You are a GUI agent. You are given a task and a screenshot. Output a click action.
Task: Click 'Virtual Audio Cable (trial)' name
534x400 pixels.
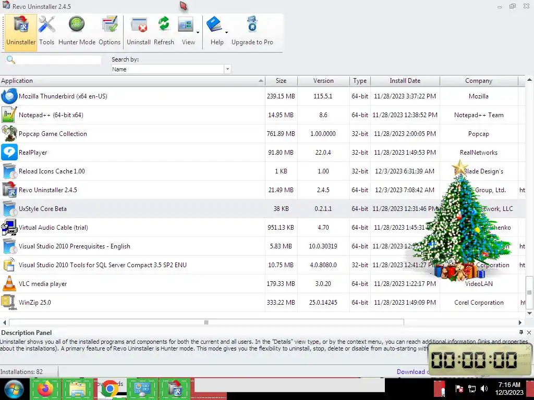tap(54, 227)
